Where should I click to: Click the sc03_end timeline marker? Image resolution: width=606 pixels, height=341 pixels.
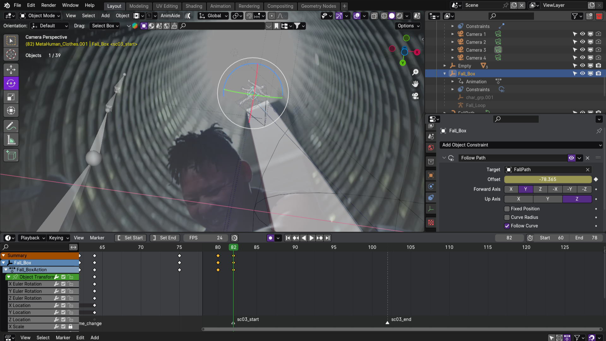click(x=387, y=322)
